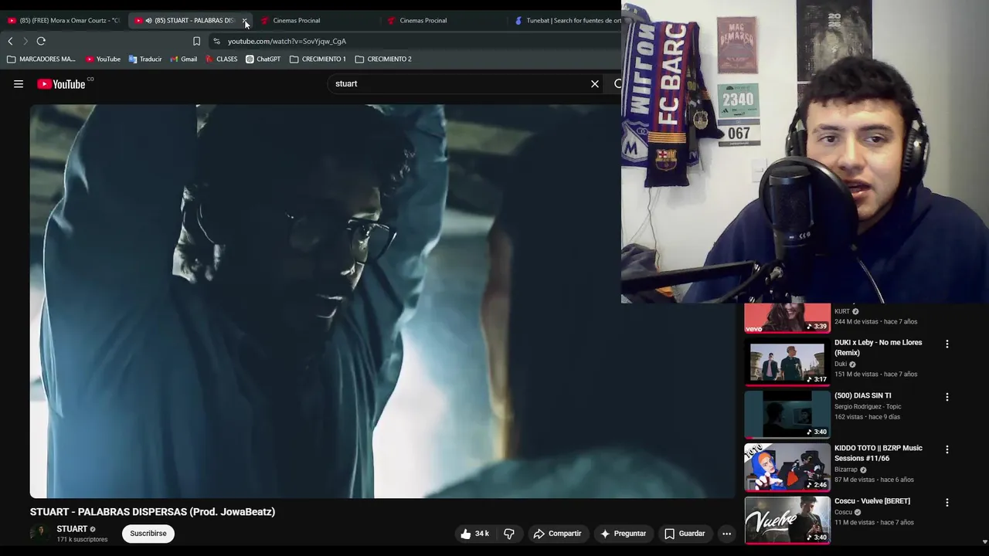
Task: Share the video with Compartir
Action: point(557,534)
